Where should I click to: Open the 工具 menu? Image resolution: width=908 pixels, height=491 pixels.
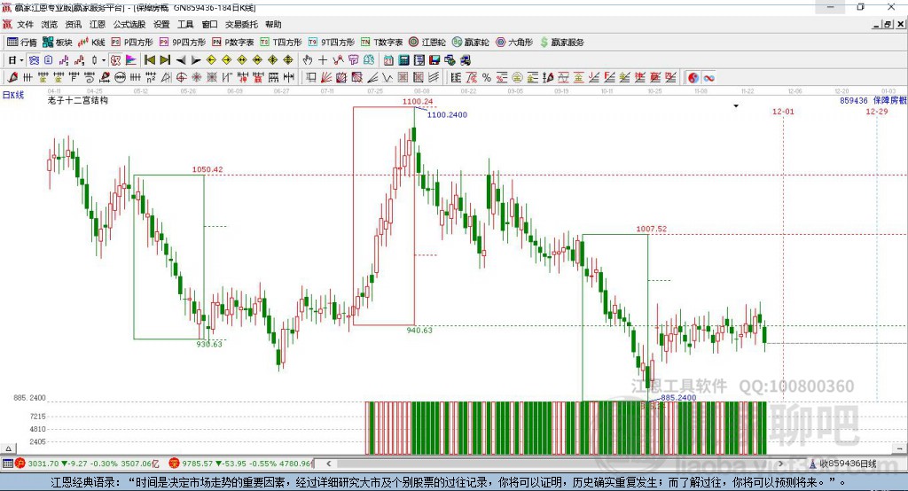[185, 24]
